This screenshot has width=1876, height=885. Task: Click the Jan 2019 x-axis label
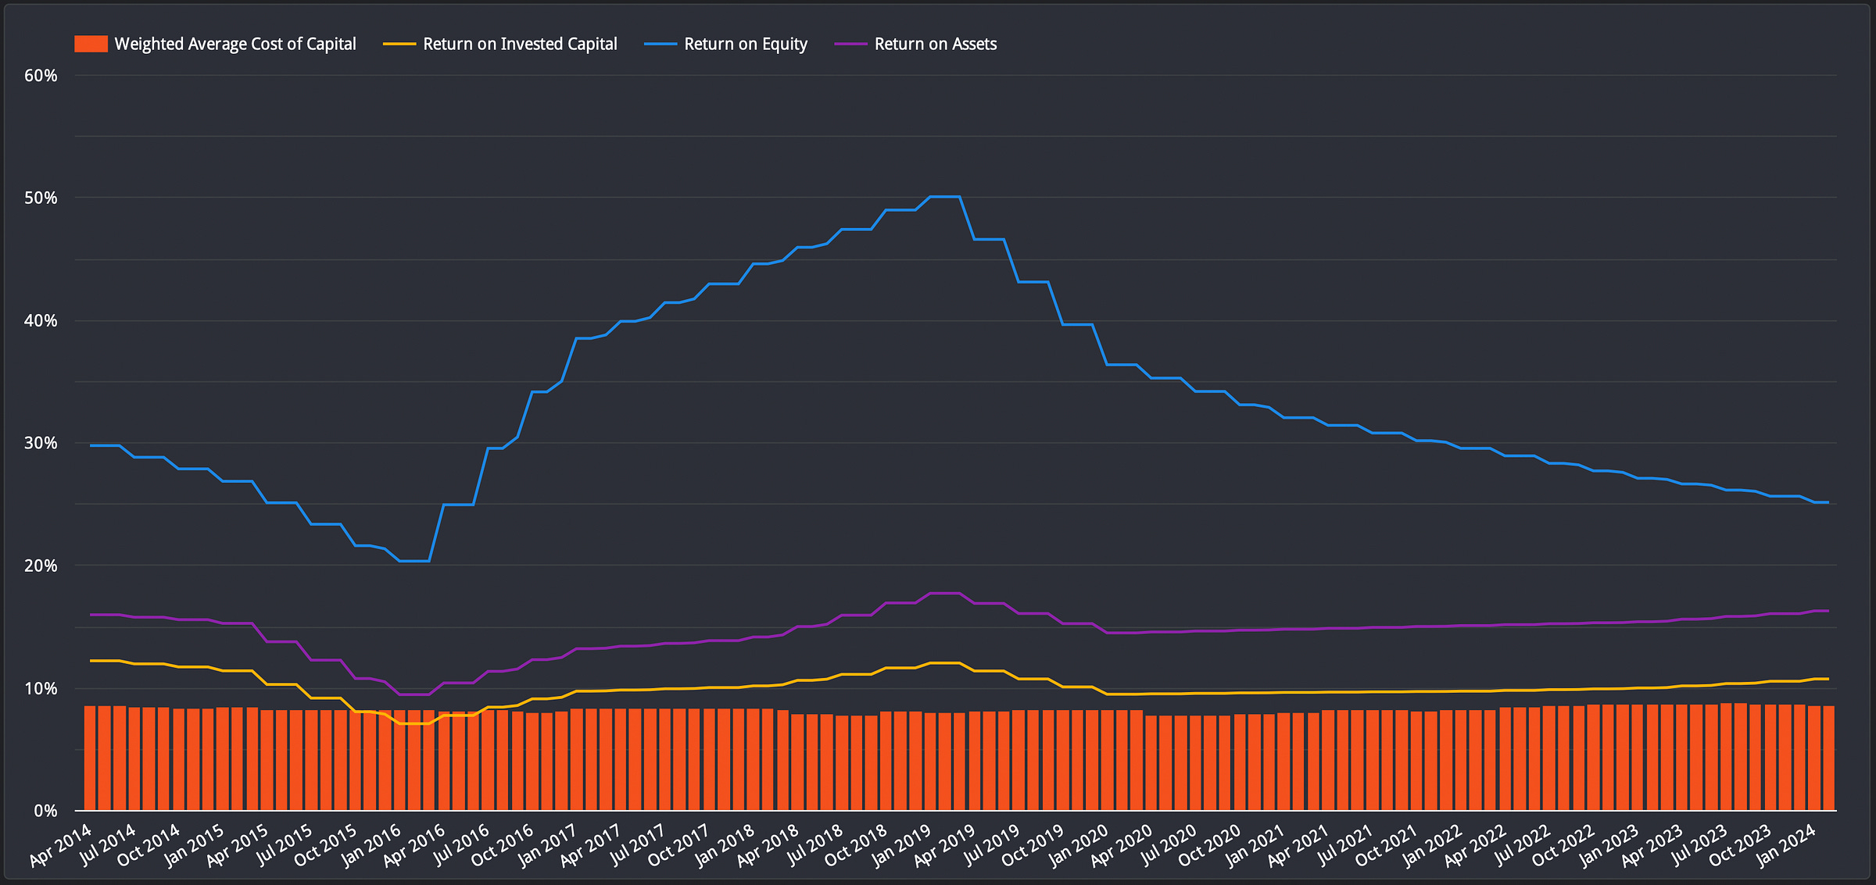point(901,845)
